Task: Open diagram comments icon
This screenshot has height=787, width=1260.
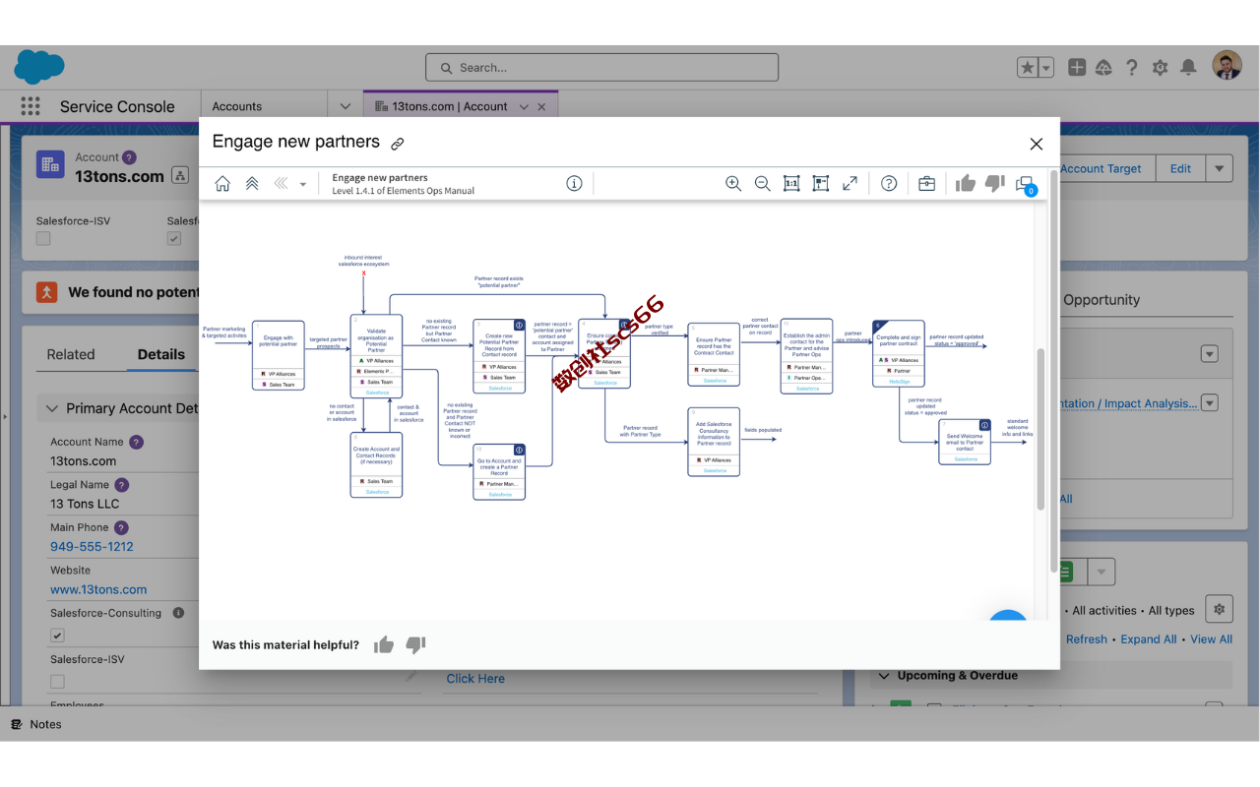Action: (1026, 185)
